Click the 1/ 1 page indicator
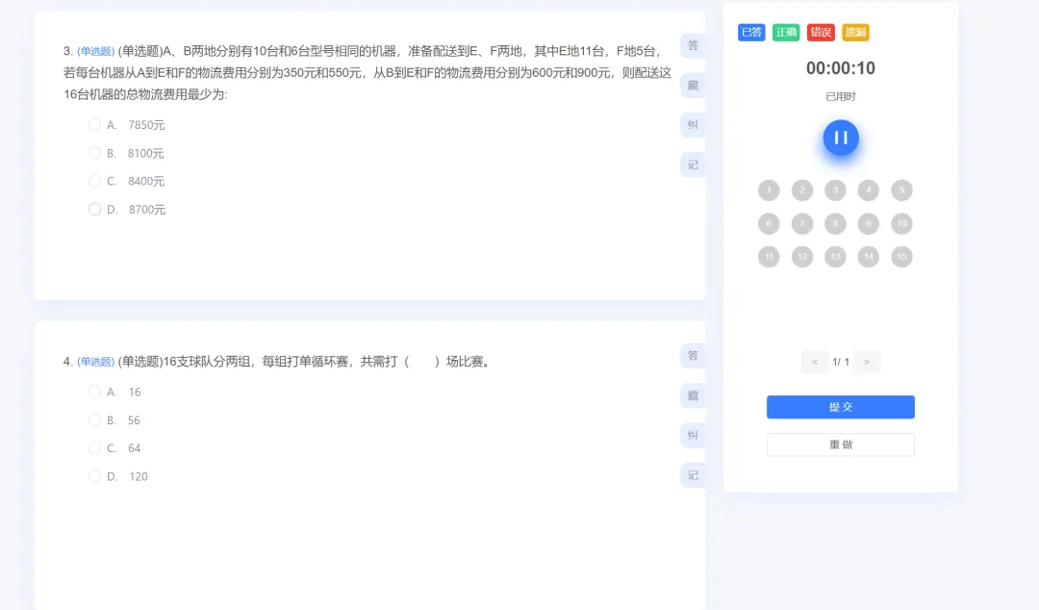The width and height of the screenshot is (1039, 610). click(840, 362)
